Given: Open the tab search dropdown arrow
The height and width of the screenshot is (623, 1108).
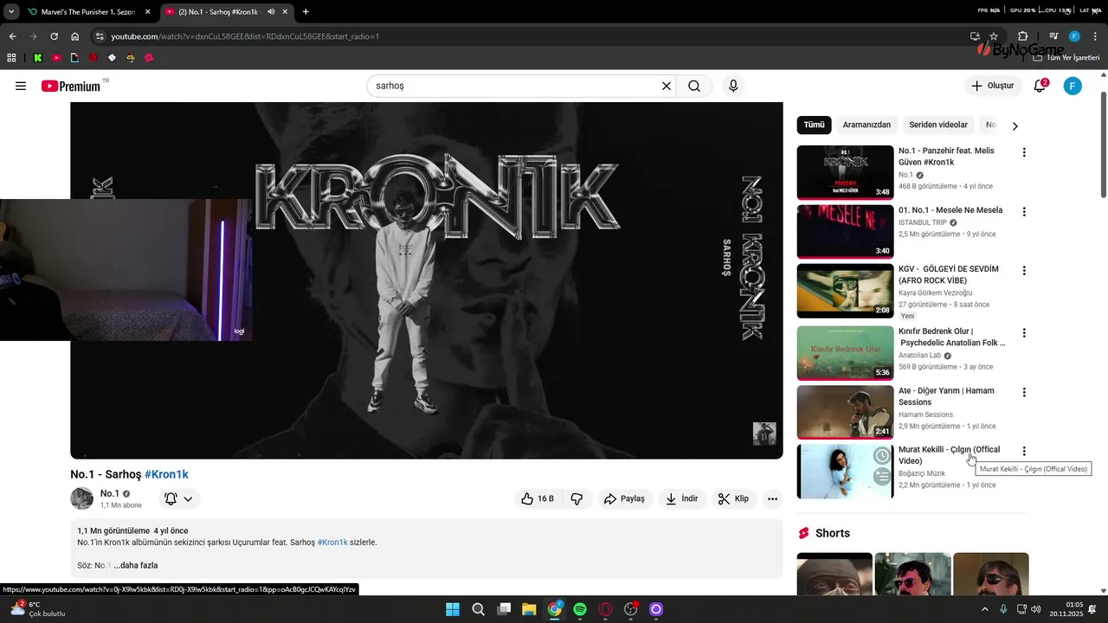Looking at the screenshot, I should coord(11,12).
